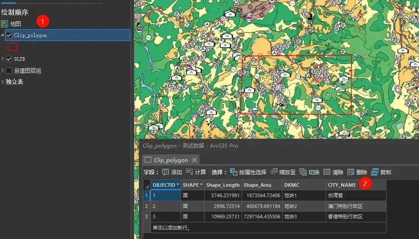Click the DKMC column header

304,185
